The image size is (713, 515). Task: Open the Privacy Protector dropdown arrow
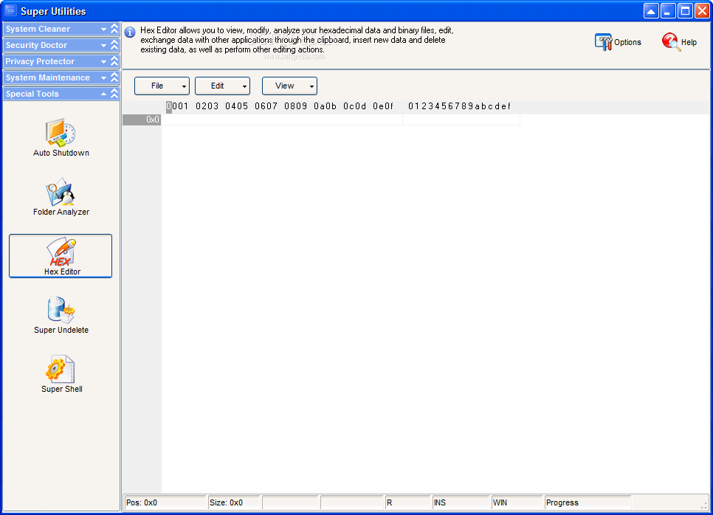tap(103, 62)
